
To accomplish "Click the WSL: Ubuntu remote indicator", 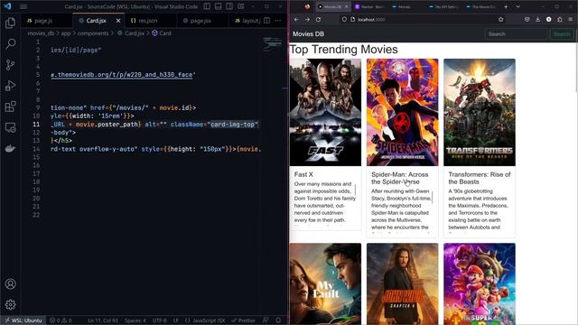I will coord(23,320).
